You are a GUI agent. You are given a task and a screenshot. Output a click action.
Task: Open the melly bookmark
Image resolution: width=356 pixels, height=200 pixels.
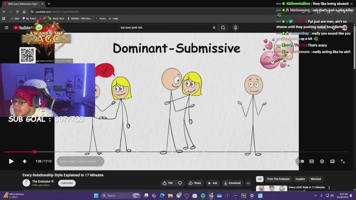tap(113, 19)
